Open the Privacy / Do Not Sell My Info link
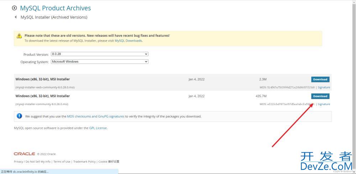Viewport: 356px width, 174px height. coord(32,162)
